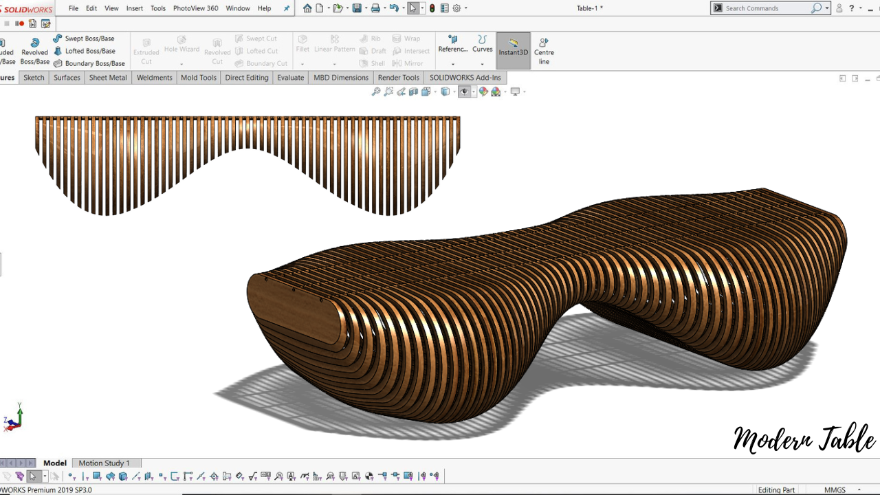Click Swept Boss/Base feature
The width and height of the screenshot is (880, 495).
coord(84,38)
